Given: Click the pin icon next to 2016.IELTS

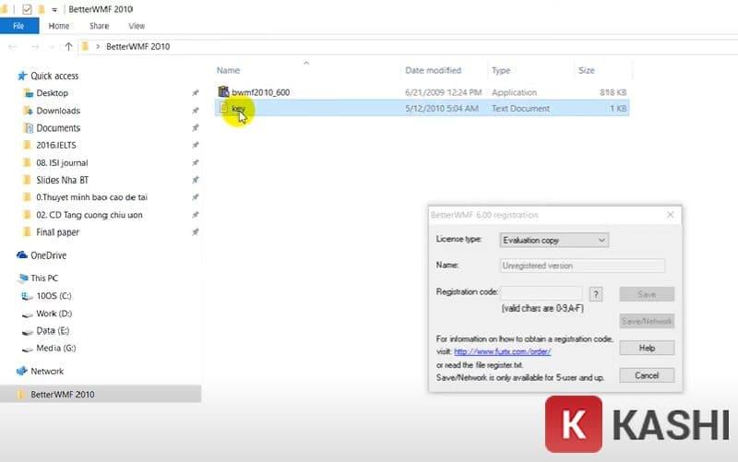Looking at the screenshot, I should [x=196, y=146].
